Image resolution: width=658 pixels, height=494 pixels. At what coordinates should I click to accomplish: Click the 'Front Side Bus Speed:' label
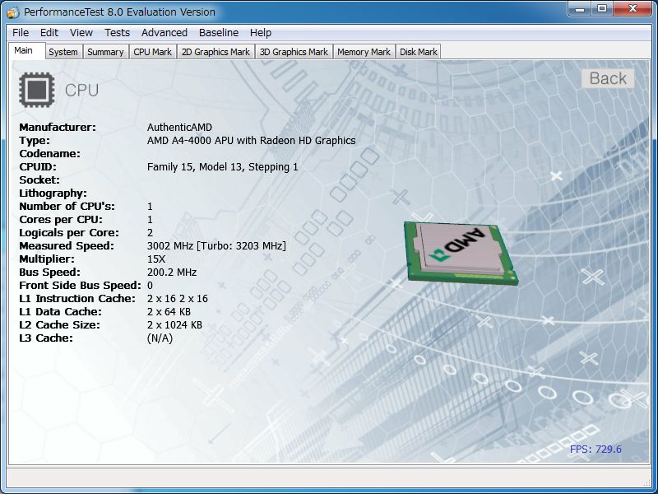(x=80, y=286)
